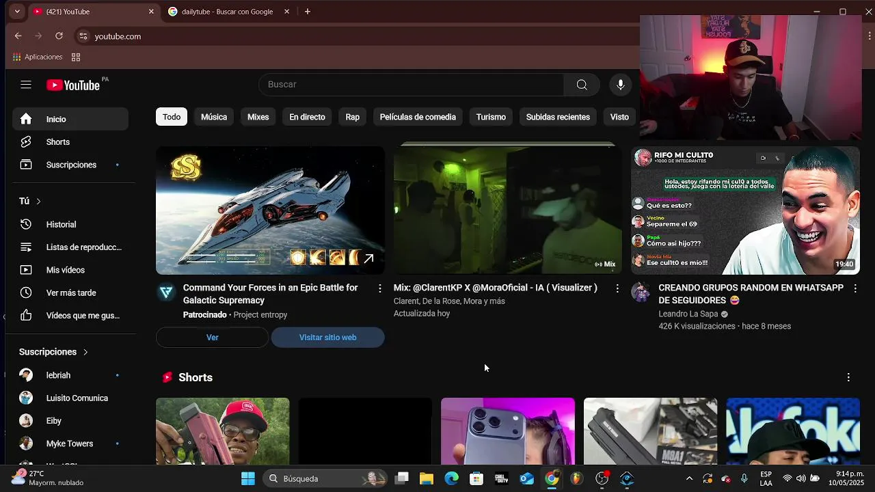Open Vídeos que me gustan list
This screenshot has height=492, width=875.
coord(70,316)
